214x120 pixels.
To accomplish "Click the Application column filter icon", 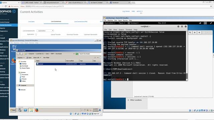I will coord(36,35).
